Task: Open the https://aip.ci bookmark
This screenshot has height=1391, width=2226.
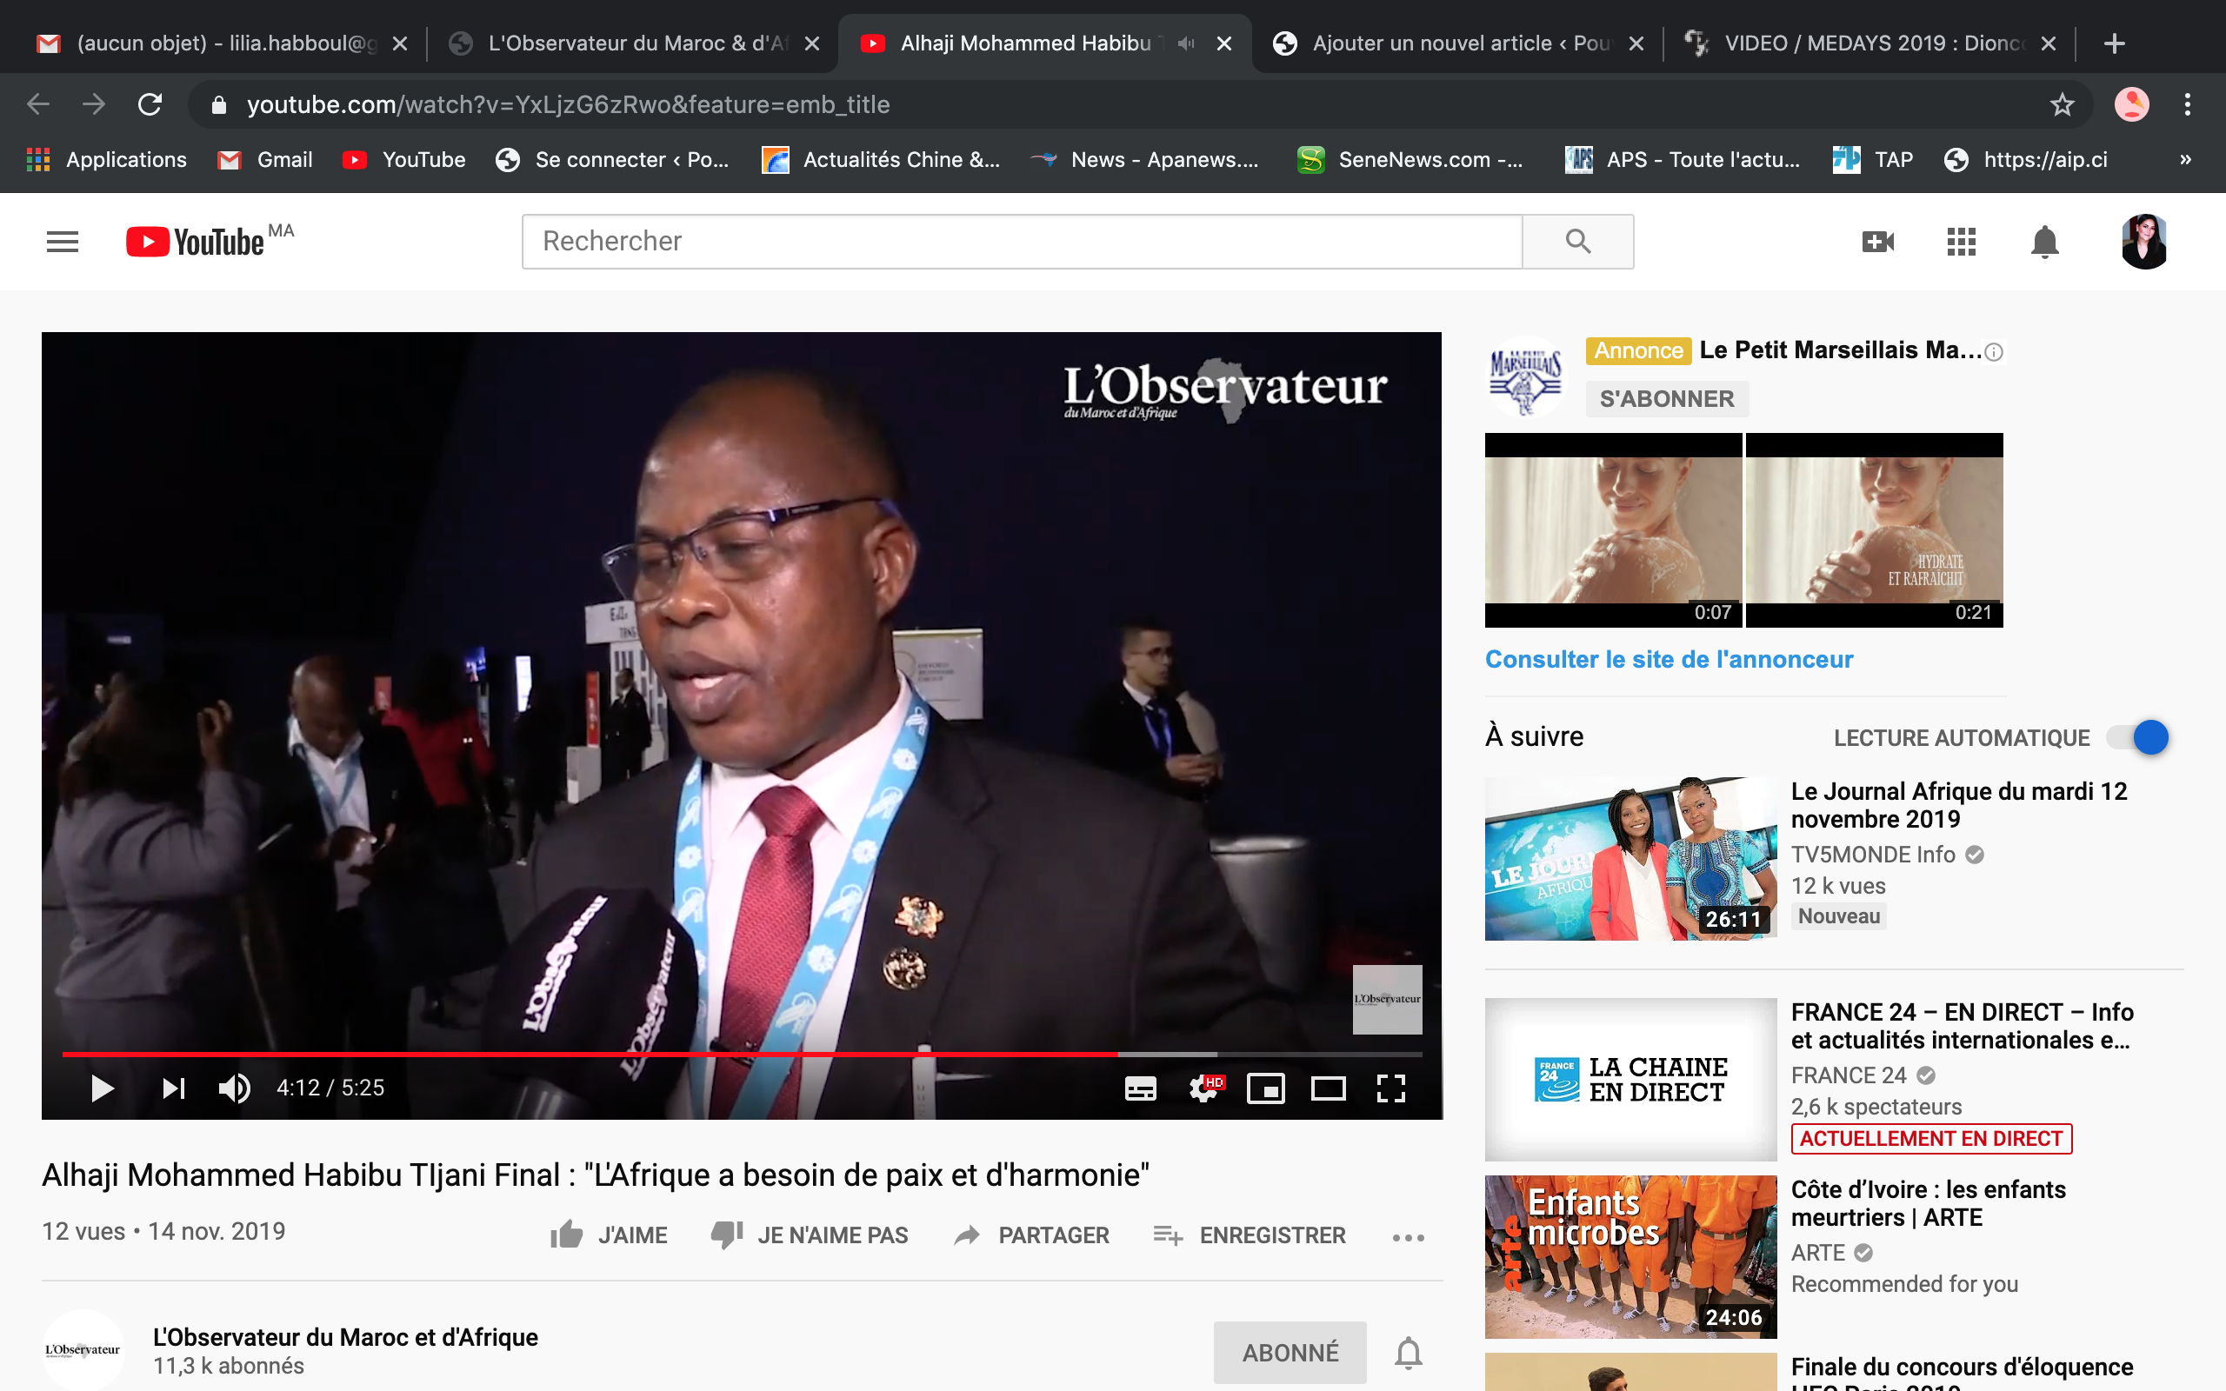Action: pos(2025,159)
